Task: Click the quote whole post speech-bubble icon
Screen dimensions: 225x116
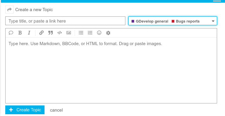Action: tap(11, 33)
